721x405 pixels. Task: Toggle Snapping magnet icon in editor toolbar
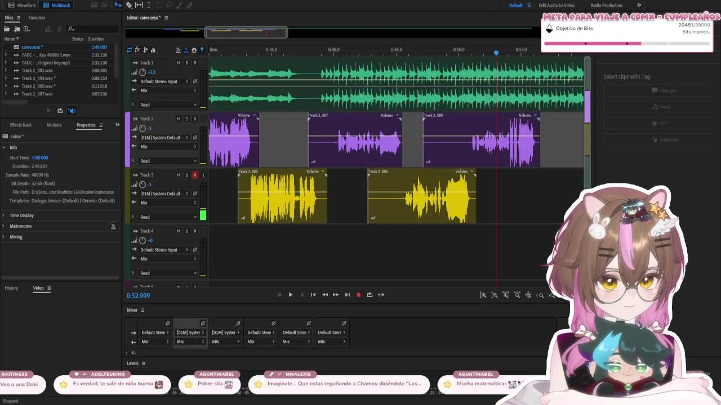[194, 50]
